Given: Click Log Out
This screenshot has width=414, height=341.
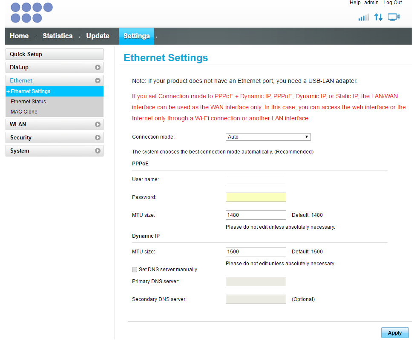Looking at the screenshot, I should click(392, 3).
